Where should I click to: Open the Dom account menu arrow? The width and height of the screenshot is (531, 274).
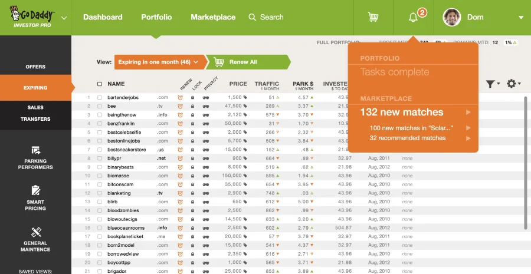coord(521,18)
